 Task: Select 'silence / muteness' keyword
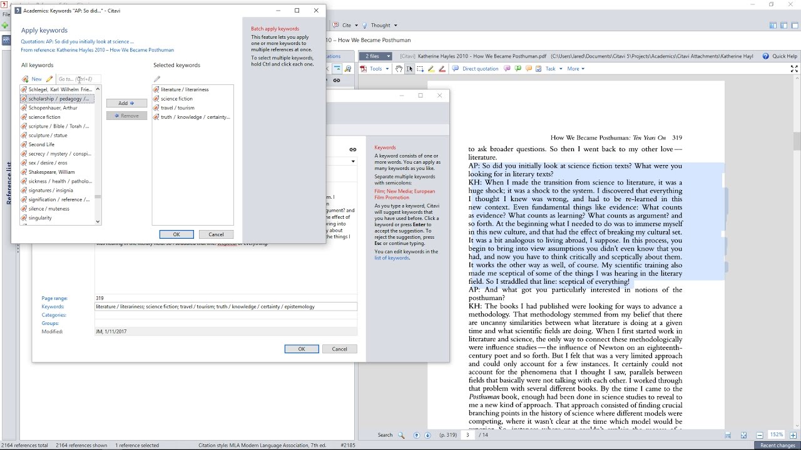coord(49,209)
